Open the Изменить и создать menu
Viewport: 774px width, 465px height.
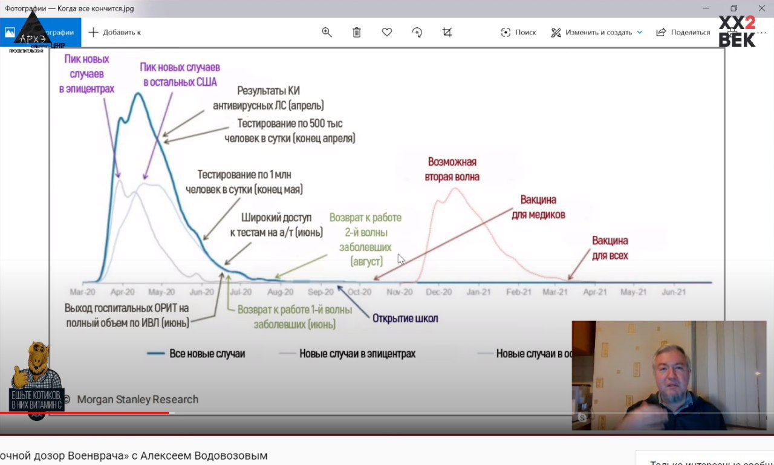[x=597, y=32]
